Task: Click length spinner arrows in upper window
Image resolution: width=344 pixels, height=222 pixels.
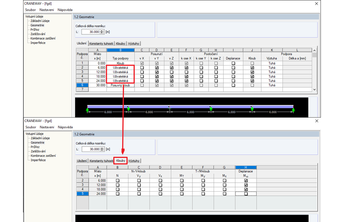Action: point(102,32)
